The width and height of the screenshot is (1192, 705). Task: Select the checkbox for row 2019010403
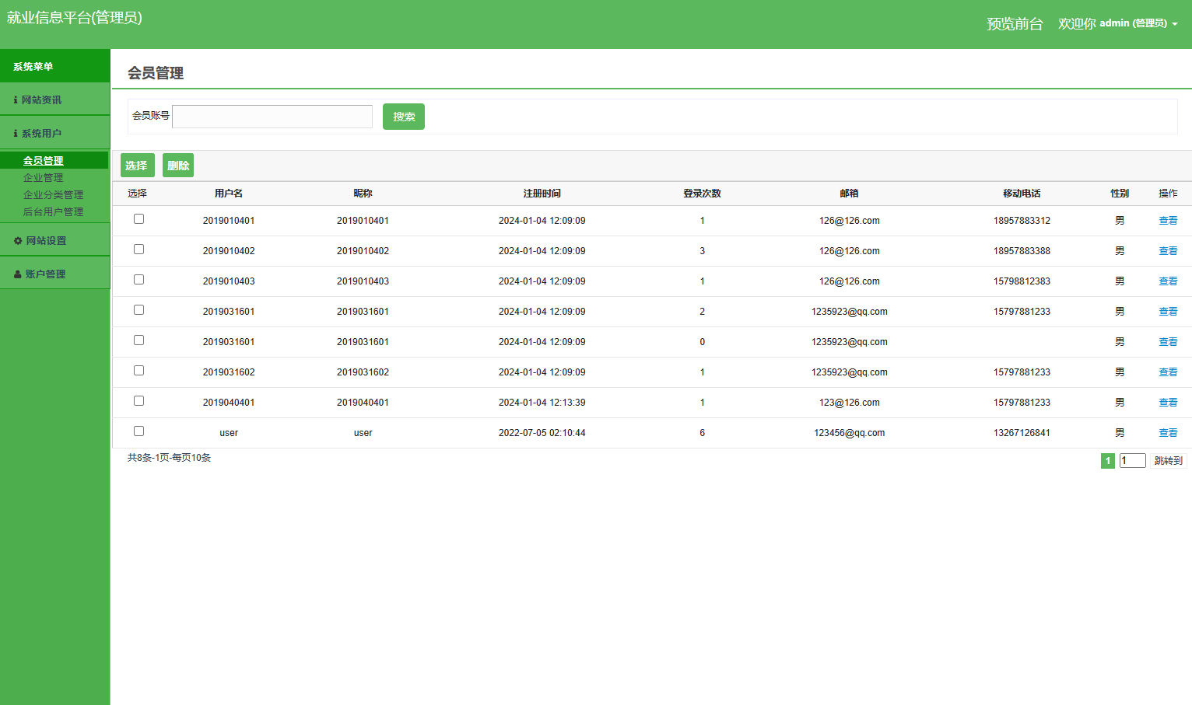pos(138,280)
